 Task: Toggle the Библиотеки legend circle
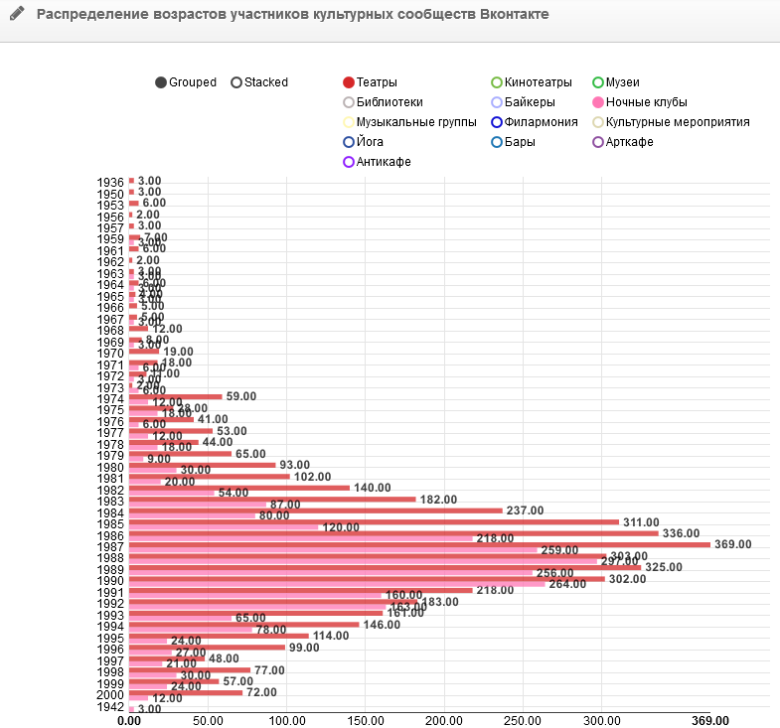click(x=349, y=102)
